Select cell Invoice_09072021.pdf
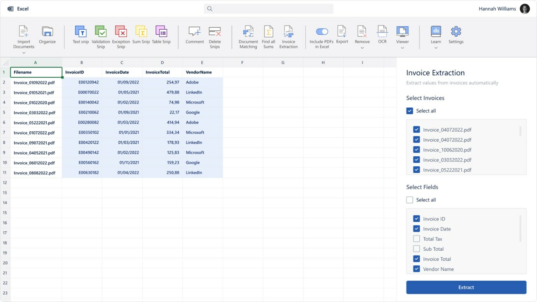This screenshot has width=537, height=302. pyautogui.click(x=36, y=143)
